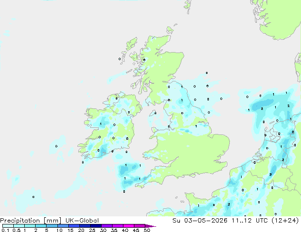Click the 1–2 mm legend swatch
The image size is (301, 232).
[30, 226]
